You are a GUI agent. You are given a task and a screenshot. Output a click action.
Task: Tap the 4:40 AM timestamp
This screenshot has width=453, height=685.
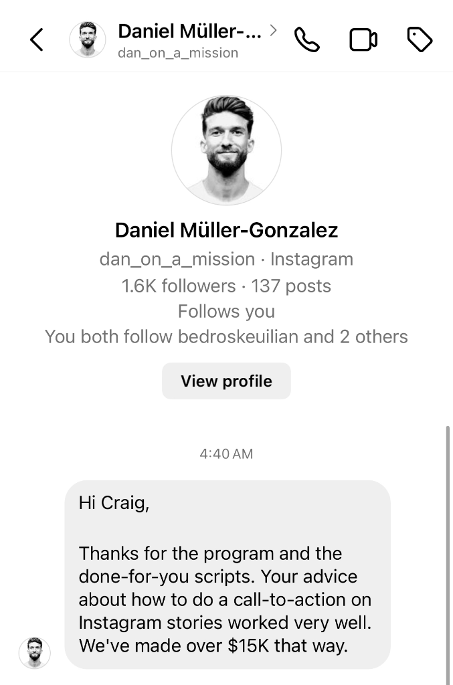(x=226, y=454)
